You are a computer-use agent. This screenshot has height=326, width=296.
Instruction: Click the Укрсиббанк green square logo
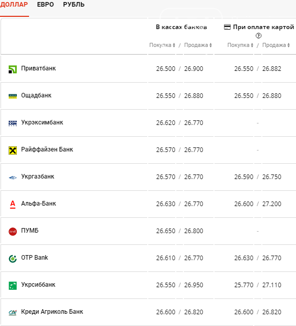click(13, 286)
